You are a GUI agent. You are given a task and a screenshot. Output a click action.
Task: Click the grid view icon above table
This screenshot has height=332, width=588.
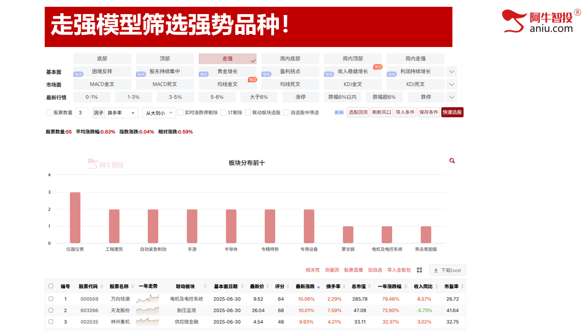(419, 270)
